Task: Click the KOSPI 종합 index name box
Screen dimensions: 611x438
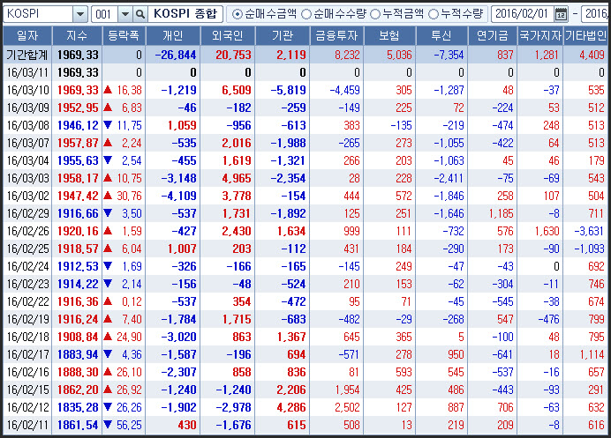Action: pos(185,14)
